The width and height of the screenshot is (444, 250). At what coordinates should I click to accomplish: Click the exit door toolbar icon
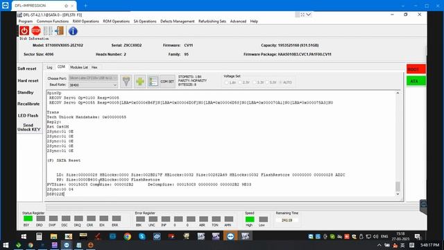coord(60,31)
